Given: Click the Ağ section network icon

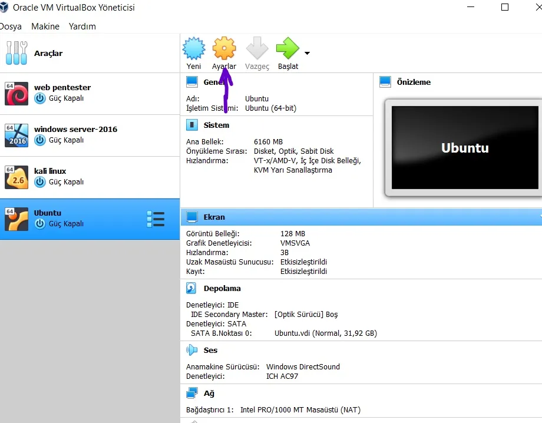Looking at the screenshot, I should tap(192, 393).
